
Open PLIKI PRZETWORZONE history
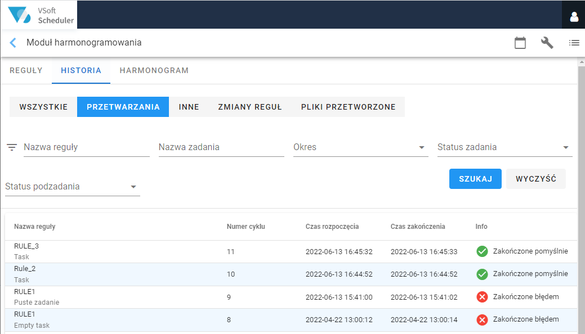click(x=348, y=107)
